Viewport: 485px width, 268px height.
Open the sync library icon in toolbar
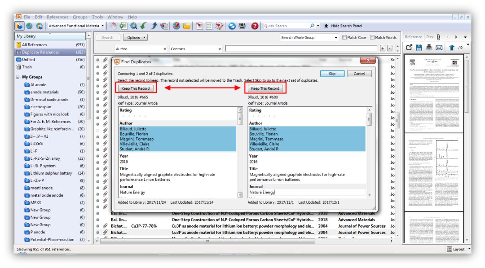click(x=232, y=26)
